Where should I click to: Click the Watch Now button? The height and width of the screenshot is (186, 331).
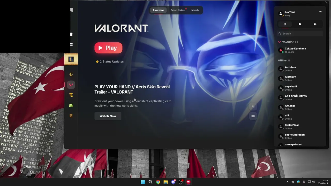point(108,116)
